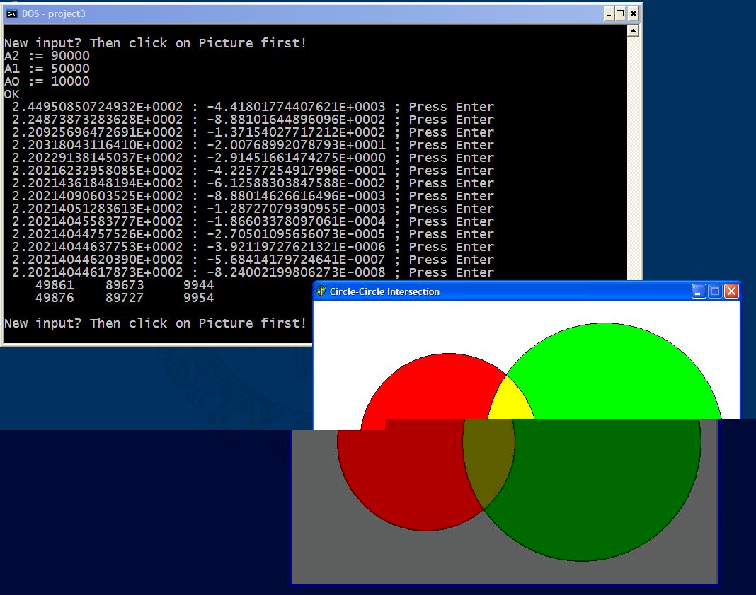Viewport: 756px width, 595px height.
Task: Click the Circle-Circle Intersection window icon
Action: [321, 291]
